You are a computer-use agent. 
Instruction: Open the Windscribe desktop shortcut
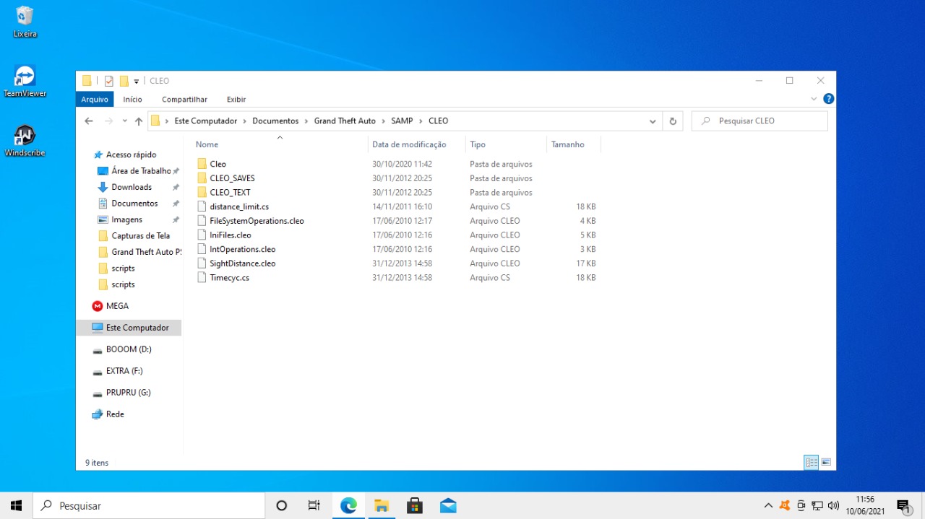(25, 141)
